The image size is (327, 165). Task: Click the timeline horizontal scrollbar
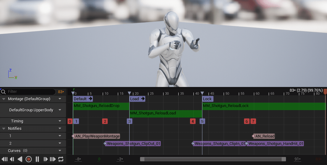(x=213, y=159)
